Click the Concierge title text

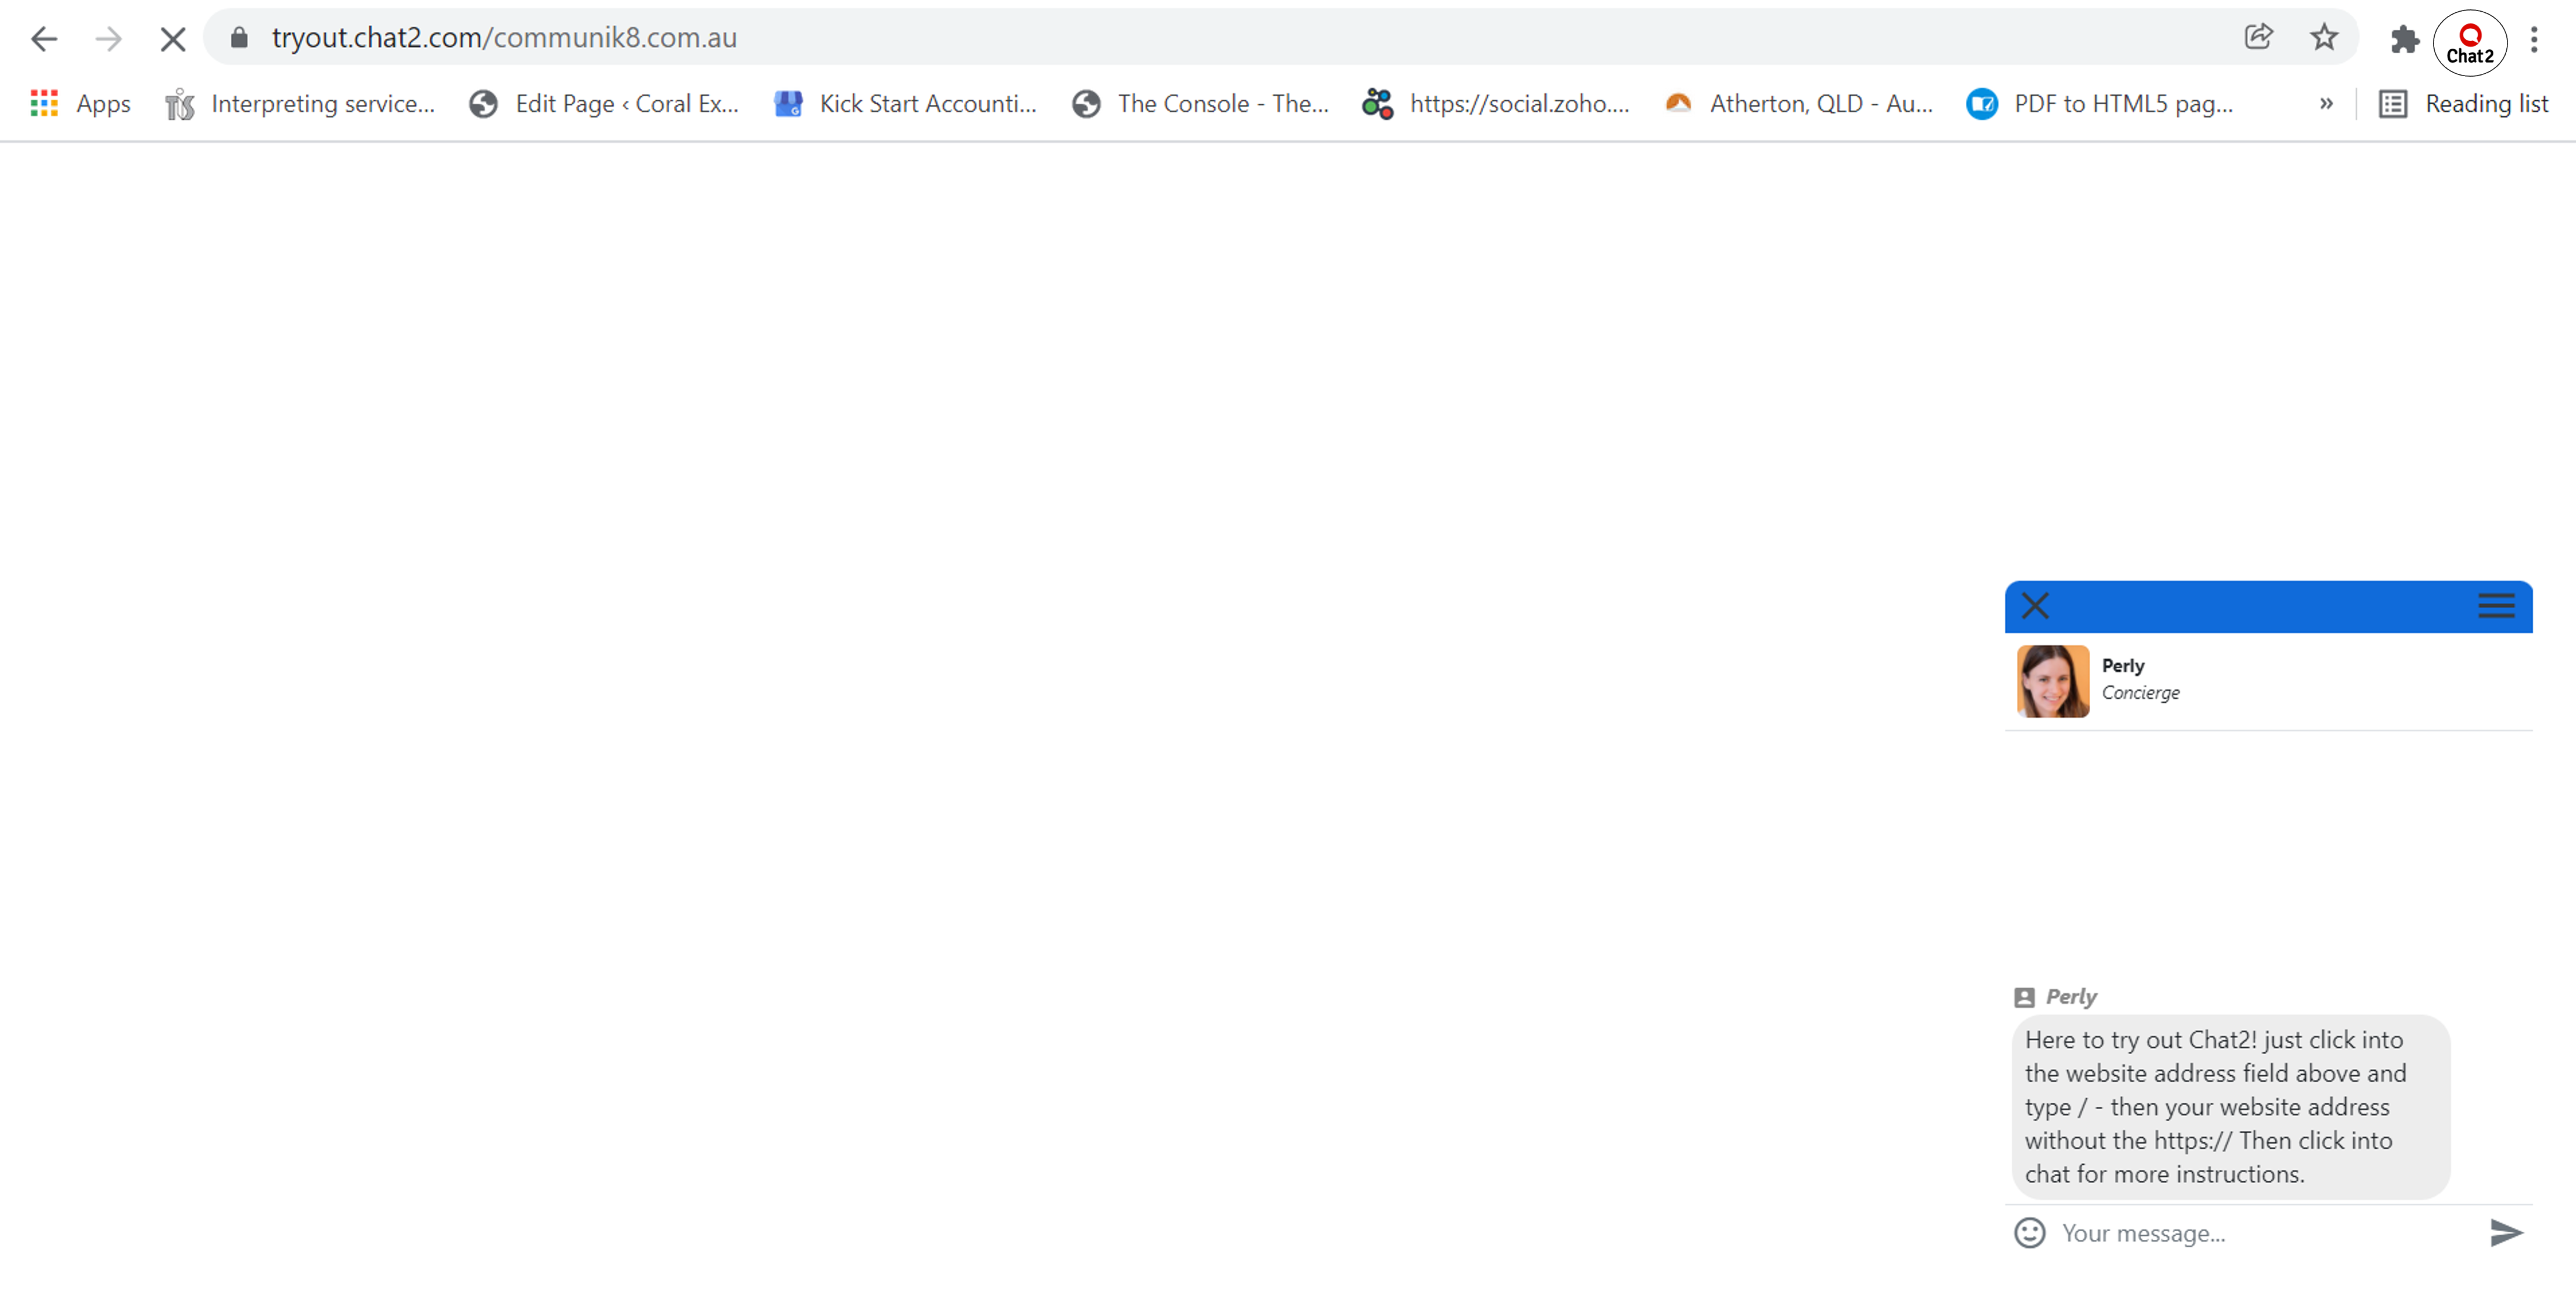(2140, 692)
